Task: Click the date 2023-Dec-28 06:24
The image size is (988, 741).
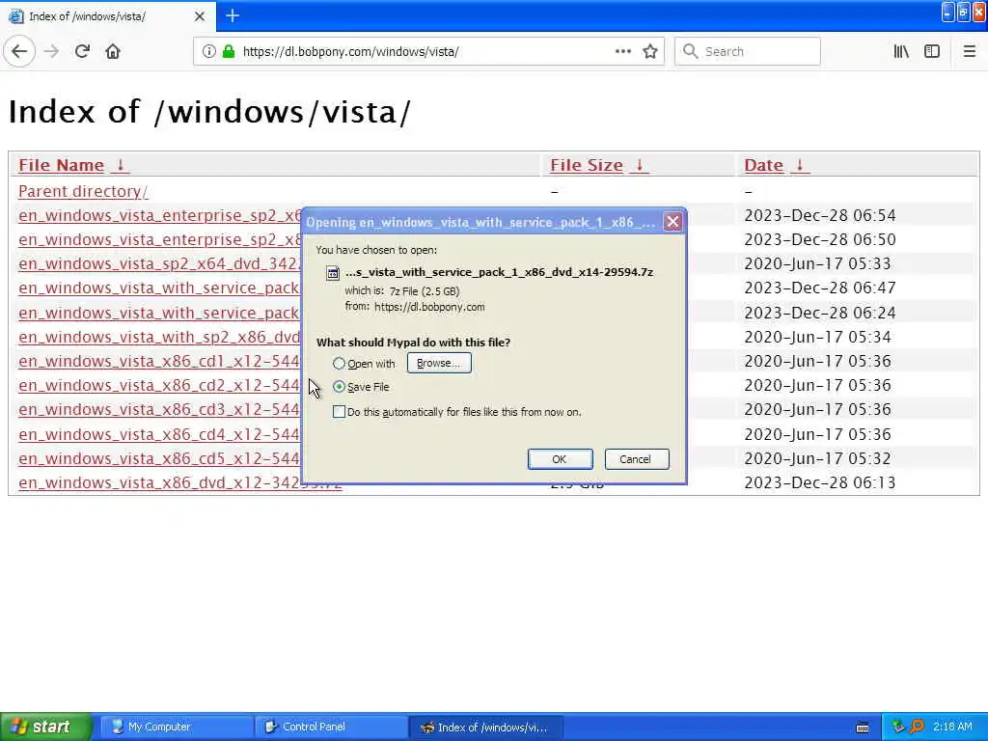Action: coord(820,313)
